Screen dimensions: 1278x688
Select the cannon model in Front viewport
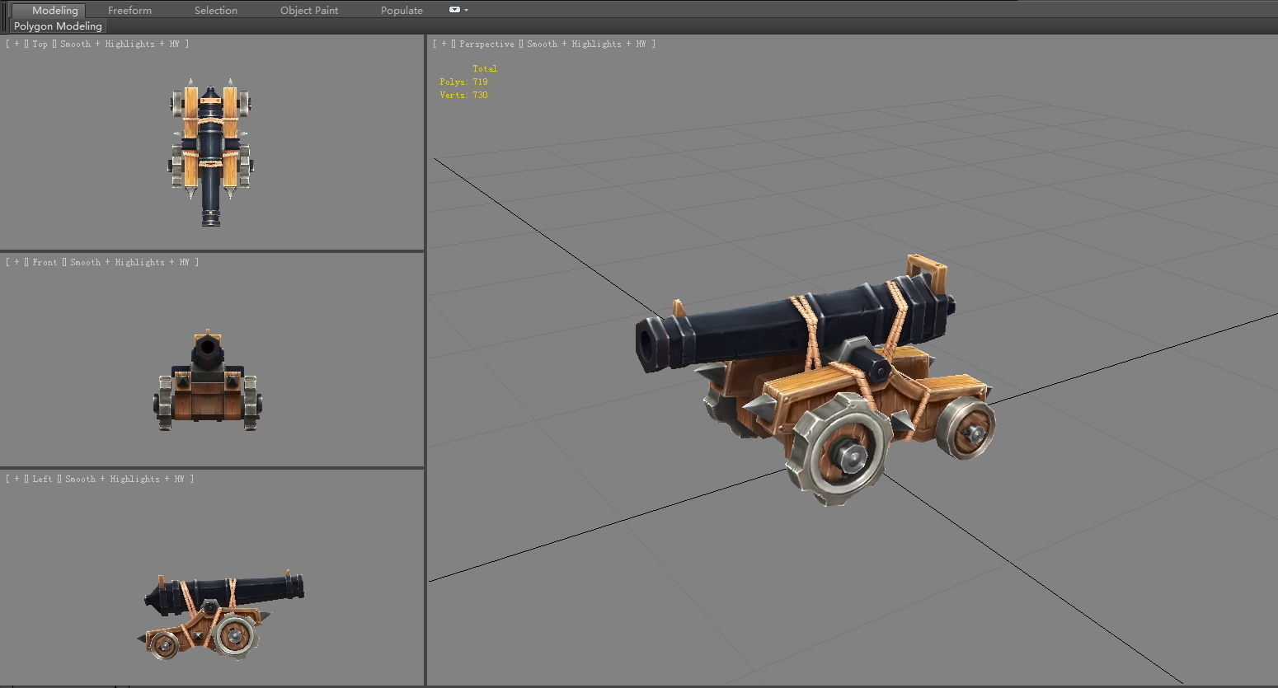tap(208, 381)
